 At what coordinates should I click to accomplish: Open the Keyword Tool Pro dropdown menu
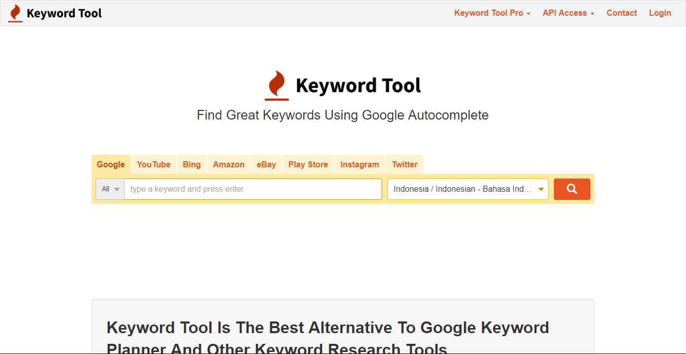click(492, 13)
